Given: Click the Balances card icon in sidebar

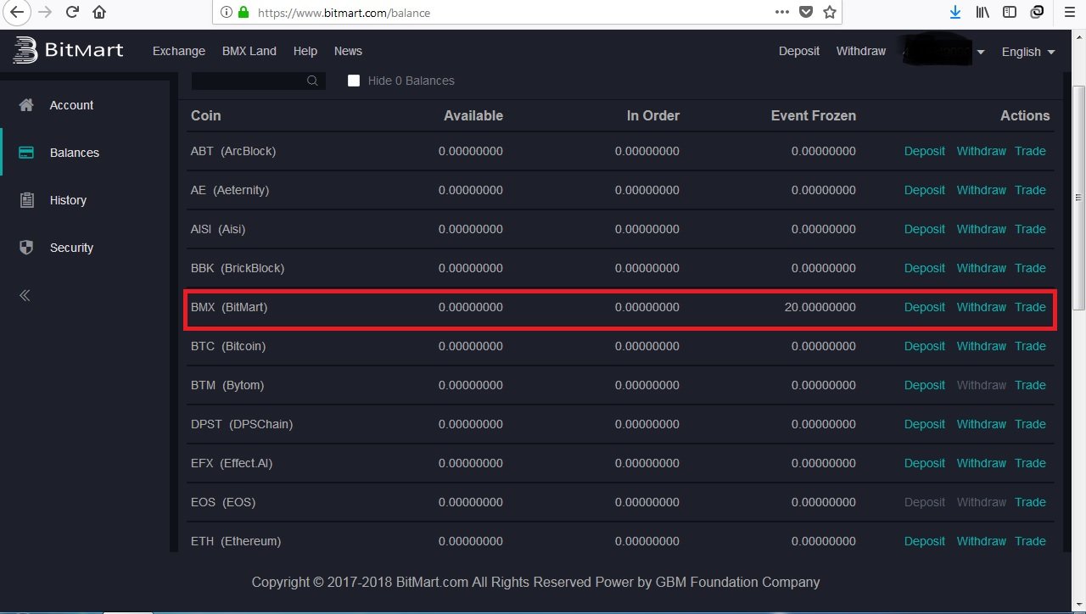Looking at the screenshot, I should click(x=26, y=153).
